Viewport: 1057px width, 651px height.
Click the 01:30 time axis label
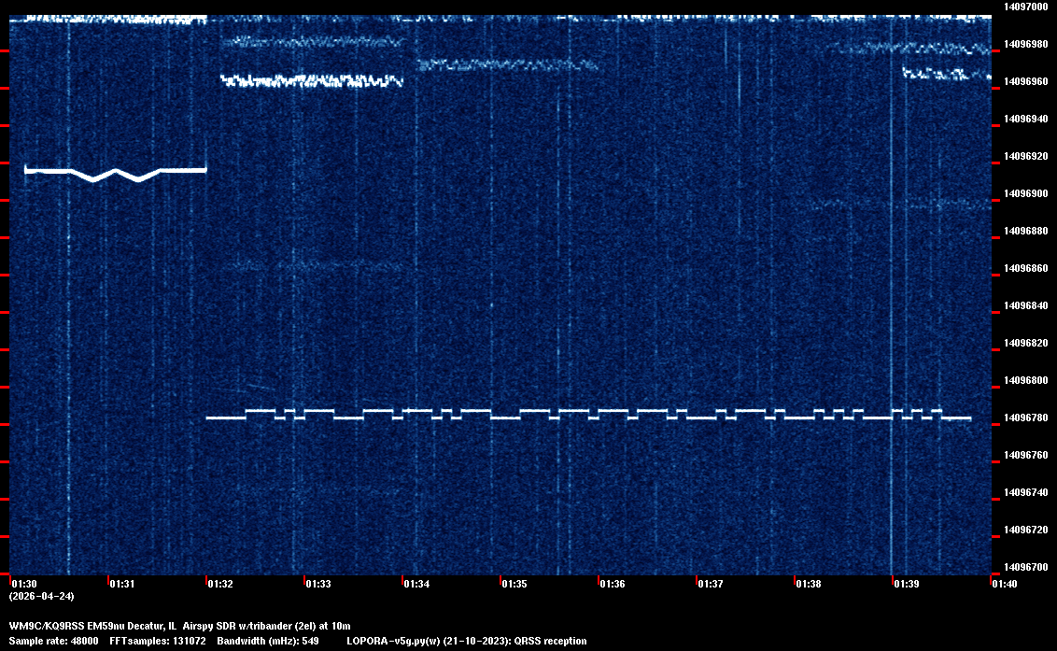tap(24, 584)
